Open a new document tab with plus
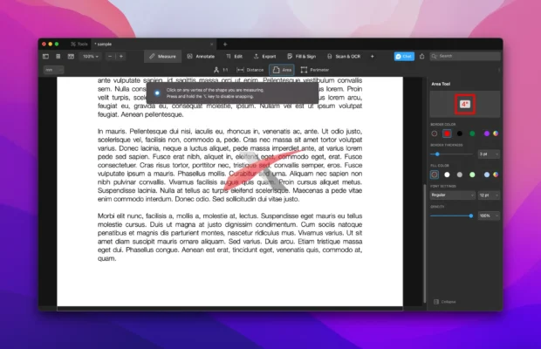The height and width of the screenshot is (349, 541). click(225, 44)
